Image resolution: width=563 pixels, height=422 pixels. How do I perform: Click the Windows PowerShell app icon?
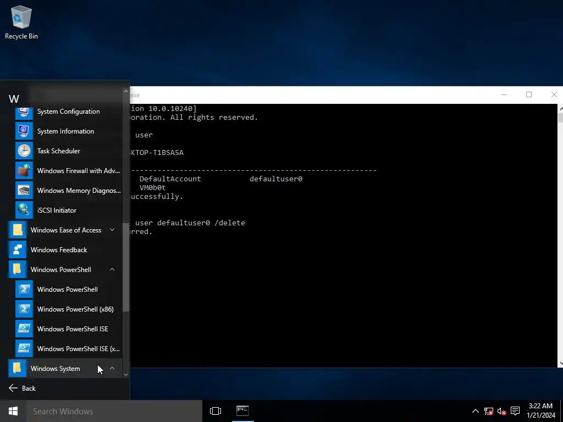pyautogui.click(x=24, y=289)
